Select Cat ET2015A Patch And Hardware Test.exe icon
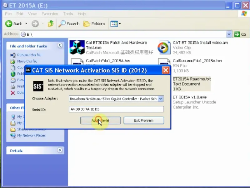The width and height of the screenshot is (250, 188). point(77,48)
